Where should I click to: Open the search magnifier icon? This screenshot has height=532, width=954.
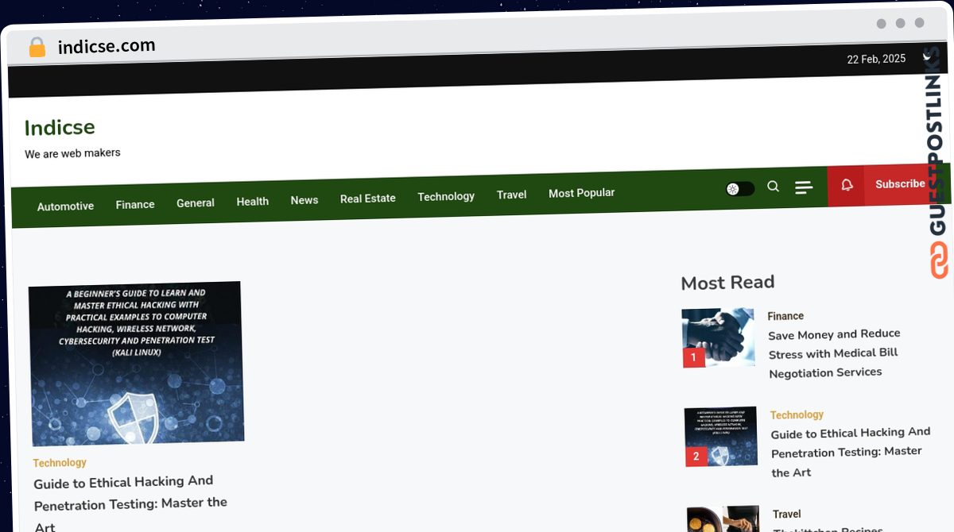[773, 187]
